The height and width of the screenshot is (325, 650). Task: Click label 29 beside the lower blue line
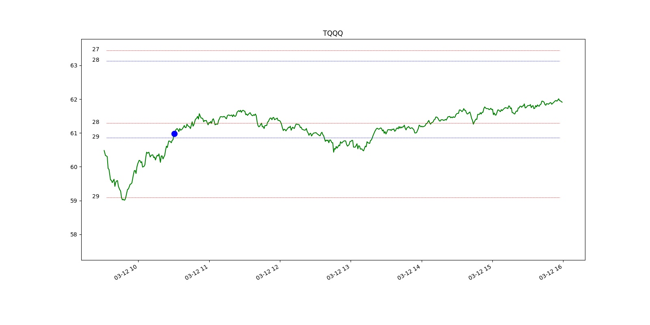[95, 137]
